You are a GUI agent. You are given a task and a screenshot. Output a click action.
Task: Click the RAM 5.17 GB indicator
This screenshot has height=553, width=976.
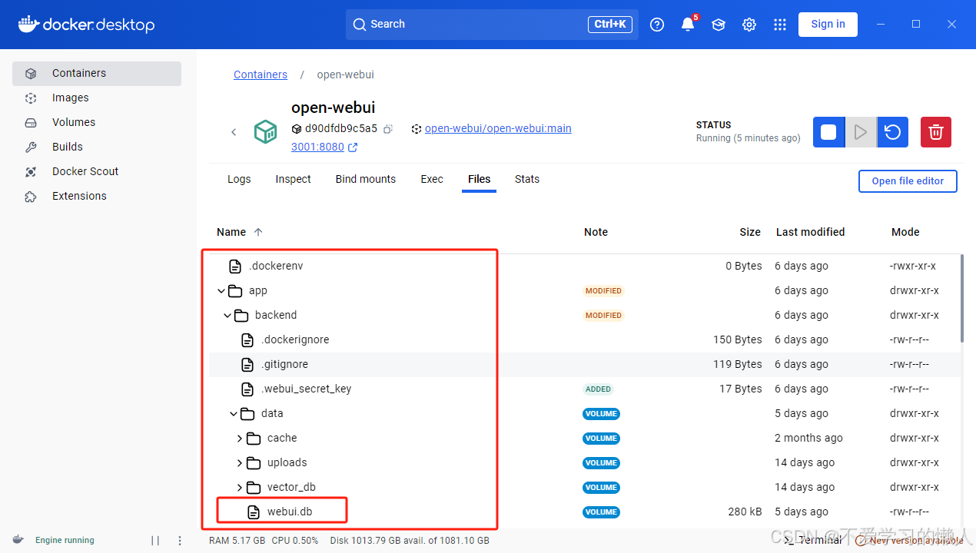[237, 541]
